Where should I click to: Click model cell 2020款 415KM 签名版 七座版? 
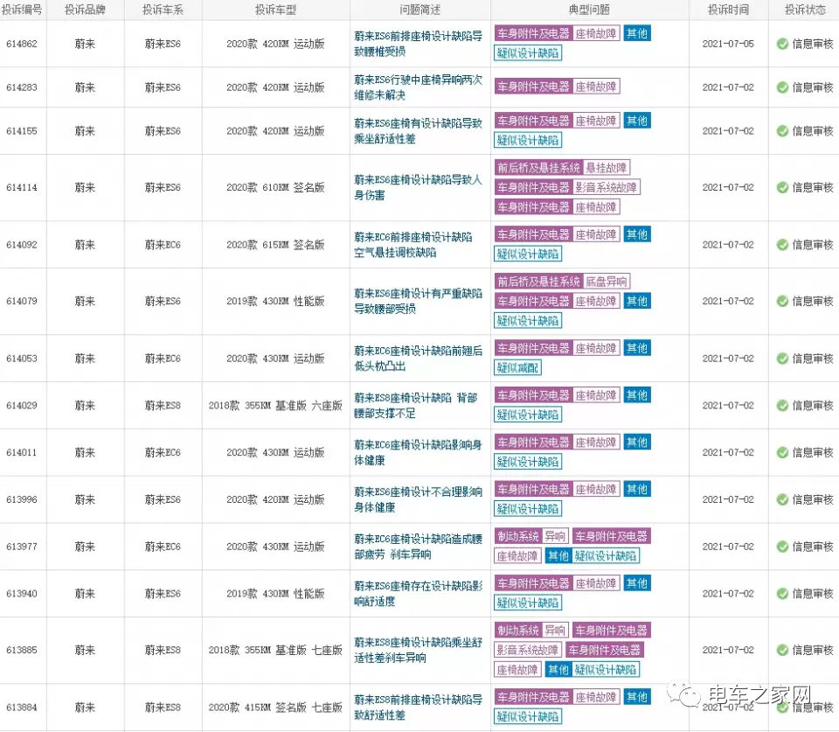click(275, 708)
